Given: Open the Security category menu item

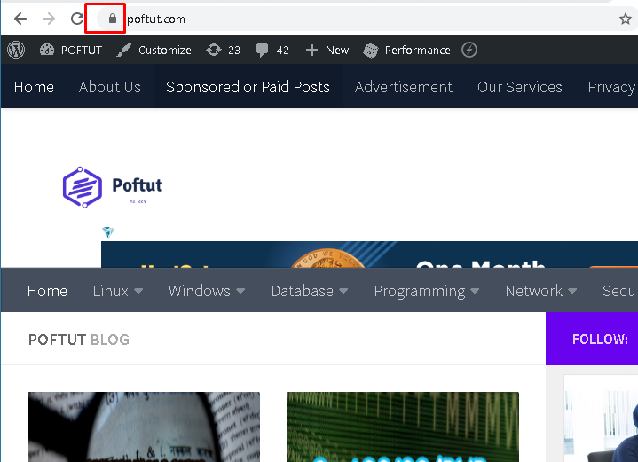Looking at the screenshot, I should tap(618, 291).
